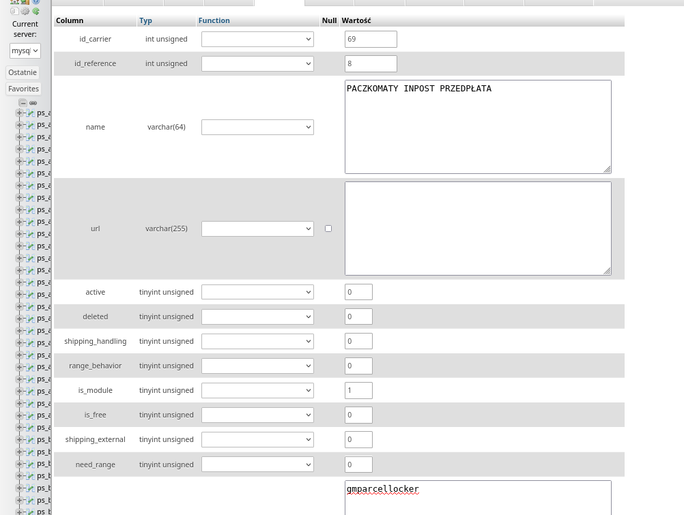Click inside the empty url textarea
The image size is (684, 515).
coord(478,229)
